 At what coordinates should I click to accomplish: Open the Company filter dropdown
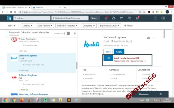(89, 26)
